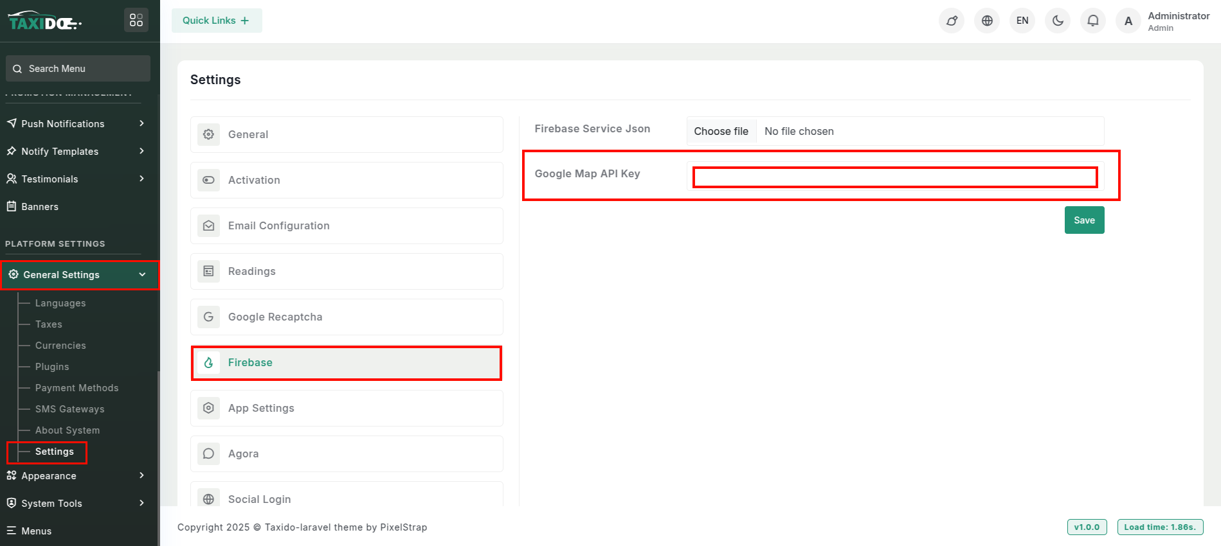Click the globe icon in header

[x=987, y=21]
